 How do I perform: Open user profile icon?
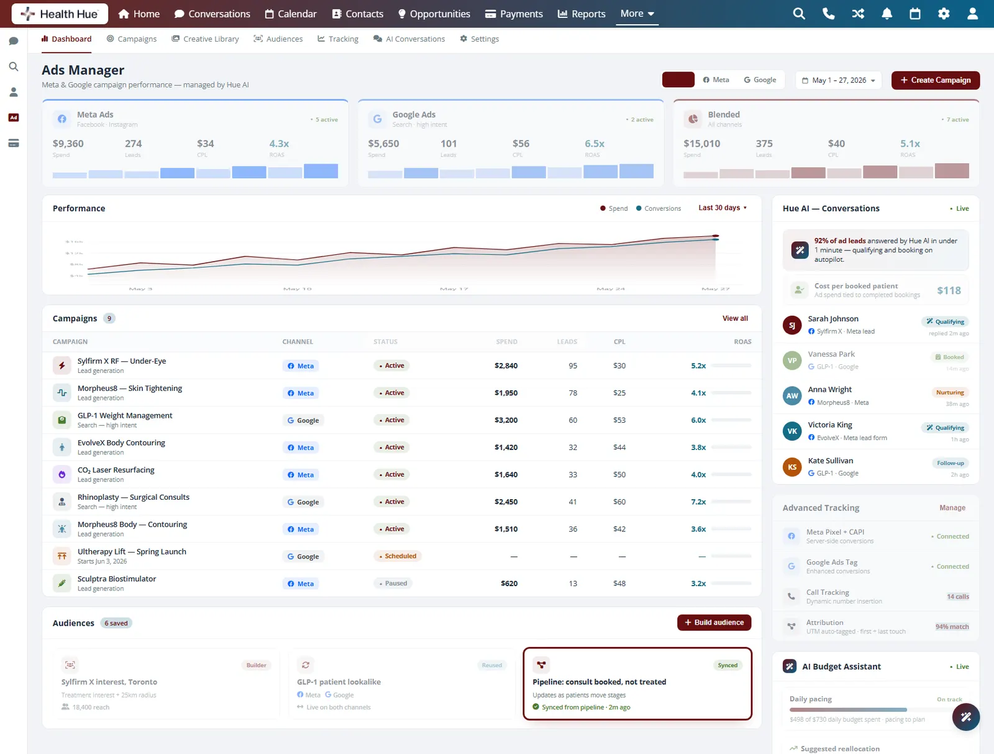point(973,14)
